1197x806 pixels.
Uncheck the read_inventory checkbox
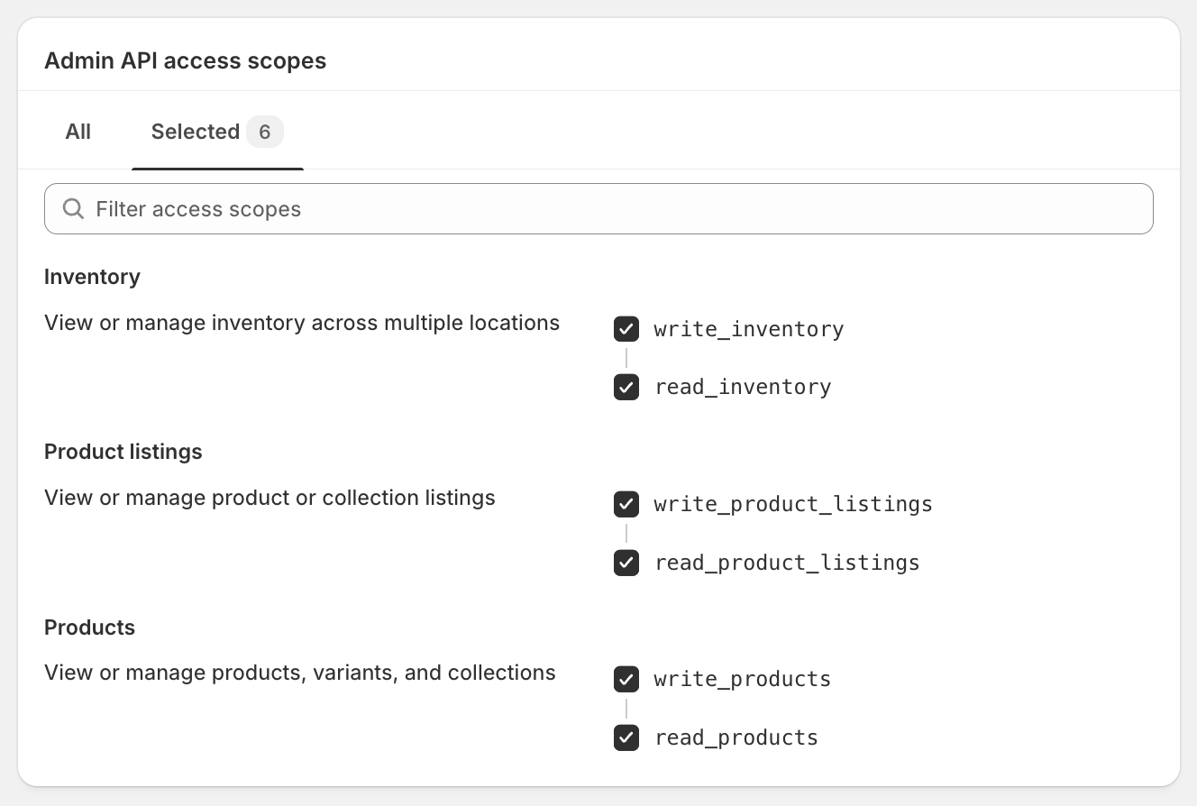(x=626, y=387)
